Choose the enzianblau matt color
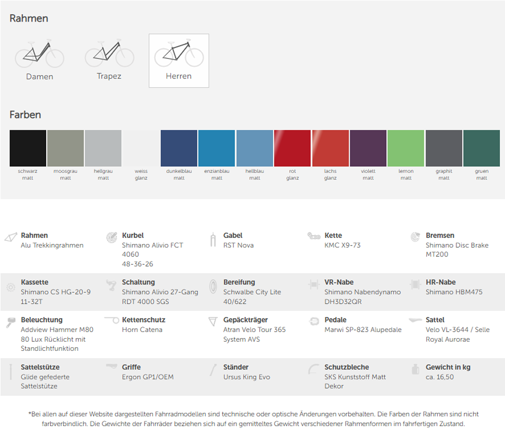The height and width of the screenshot is (446, 505). [217, 148]
